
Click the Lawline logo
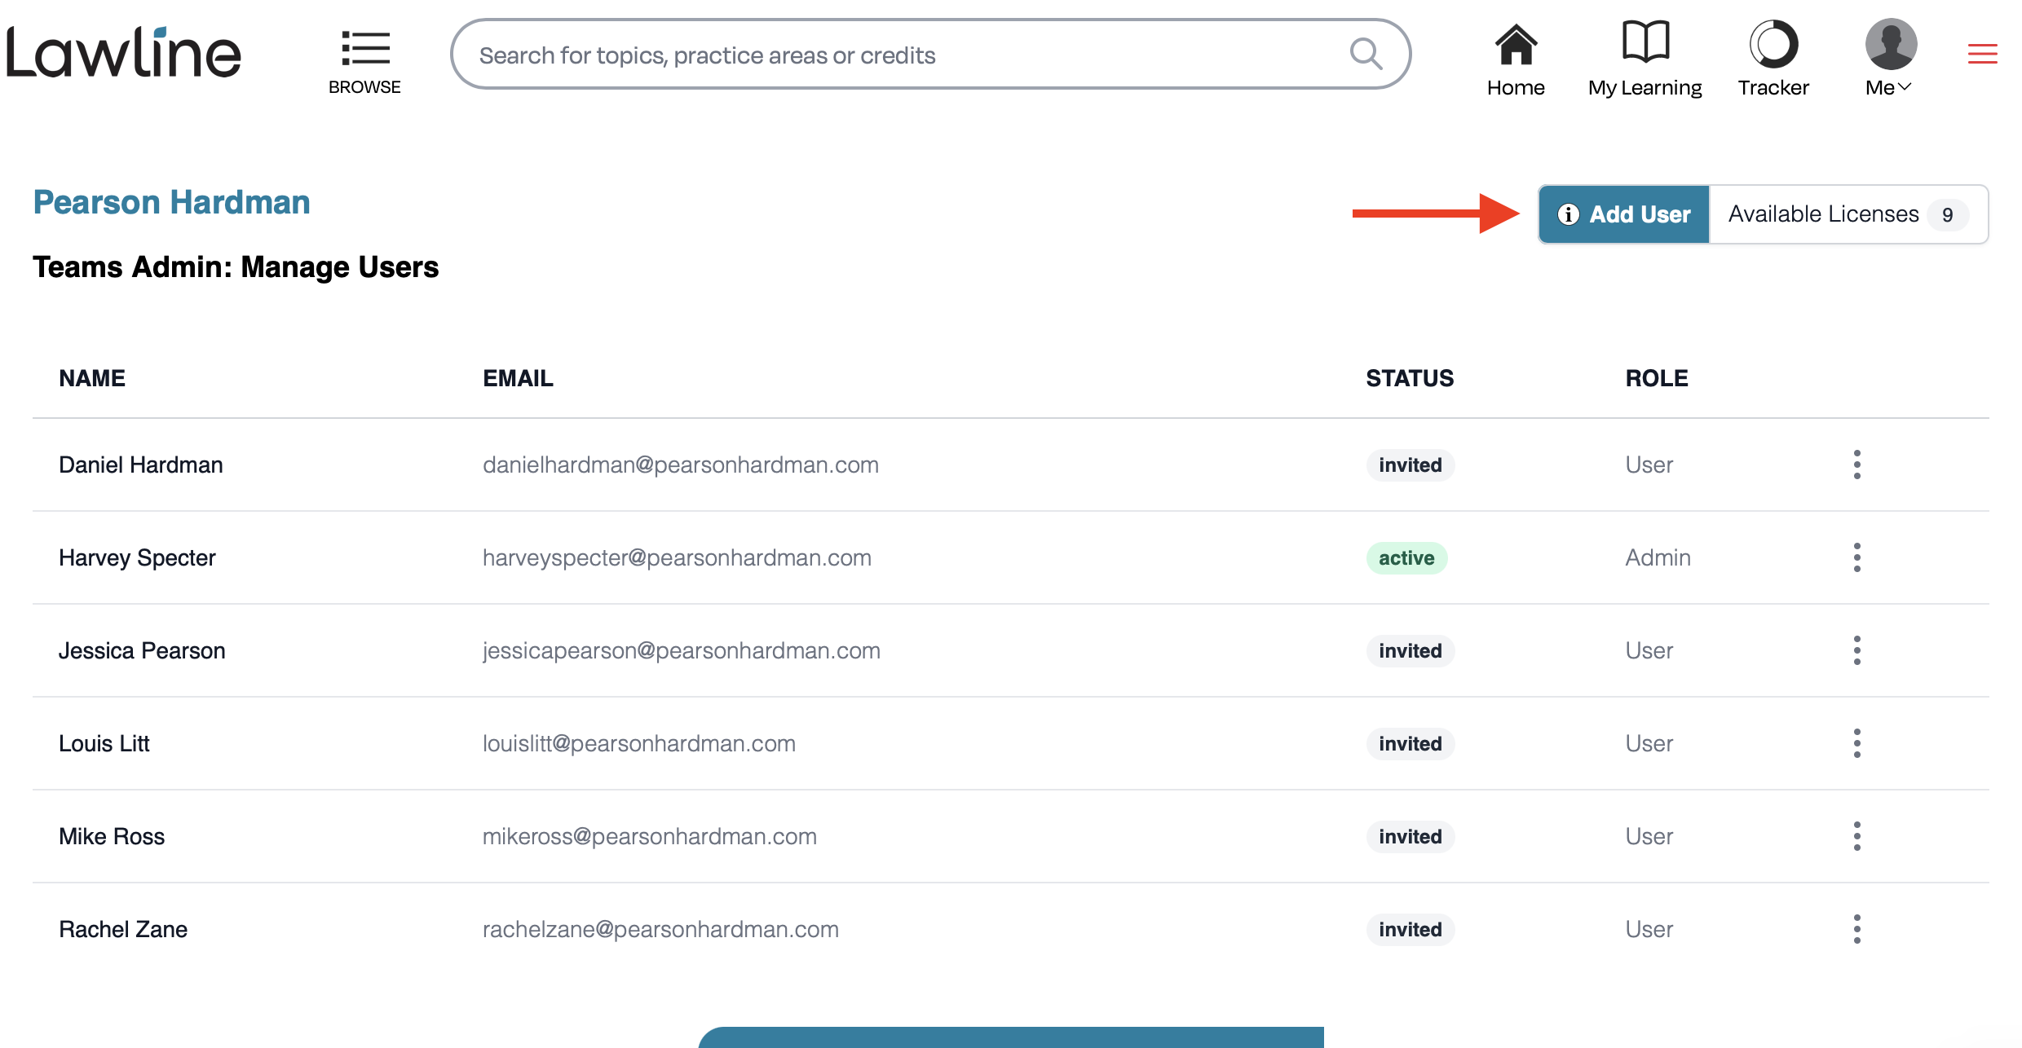pyautogui.click(x=124, y=53)
